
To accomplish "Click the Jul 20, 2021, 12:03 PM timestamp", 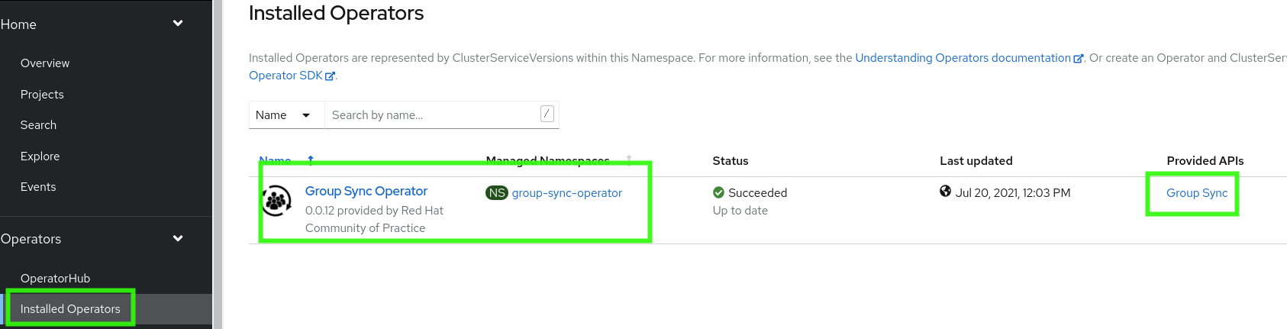I will [1013, 193].
